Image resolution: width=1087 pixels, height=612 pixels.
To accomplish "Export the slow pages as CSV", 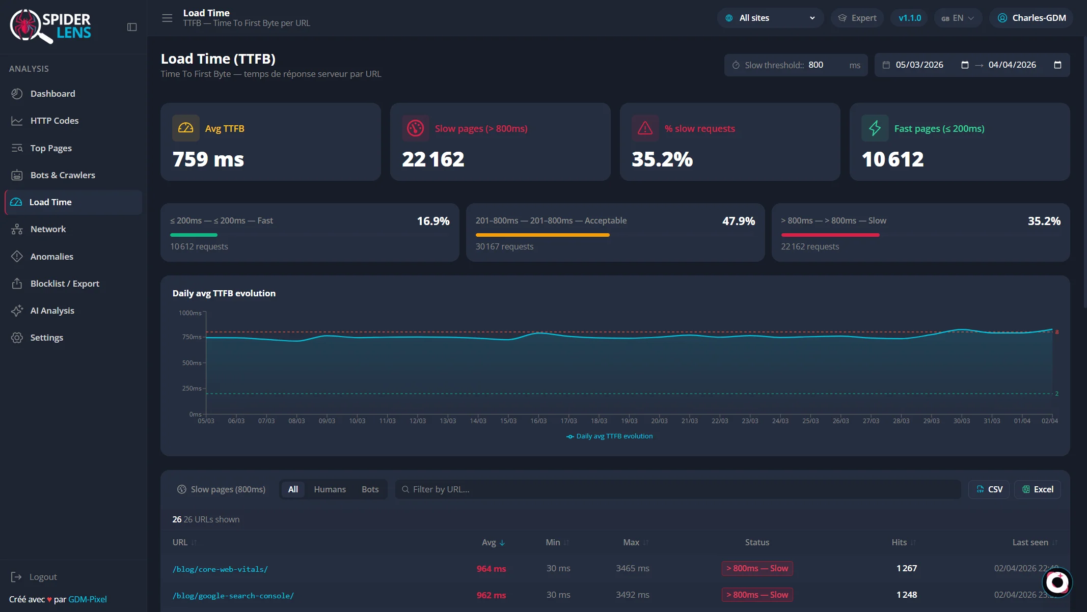I will click(989, 489).
